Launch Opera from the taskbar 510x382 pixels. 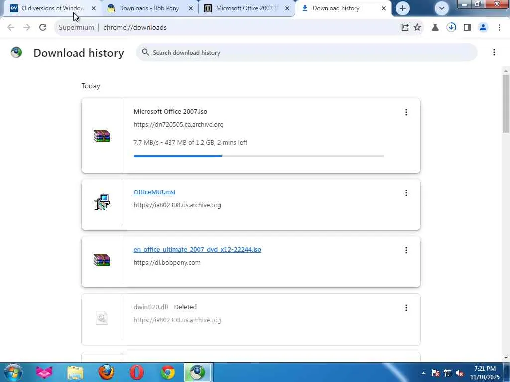(136, 372)
